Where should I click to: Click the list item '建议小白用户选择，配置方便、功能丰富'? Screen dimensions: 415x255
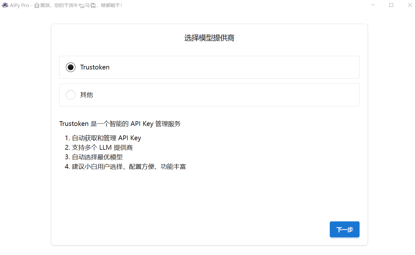coord(129,167)
